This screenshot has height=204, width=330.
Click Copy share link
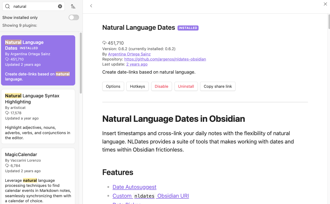[218, 86]
